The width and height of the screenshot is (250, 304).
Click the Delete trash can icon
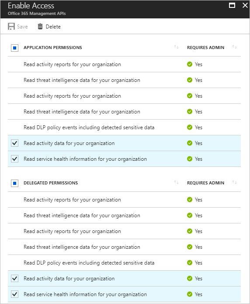coord(40,26)
